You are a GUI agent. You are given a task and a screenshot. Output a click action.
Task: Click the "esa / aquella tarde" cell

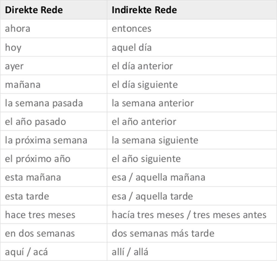152,196
